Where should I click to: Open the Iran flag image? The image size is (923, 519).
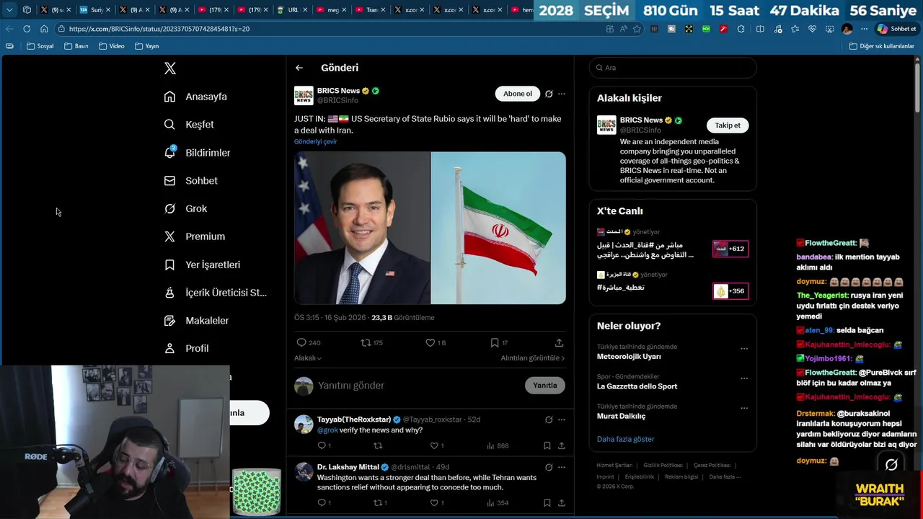(x=498, y=228)
